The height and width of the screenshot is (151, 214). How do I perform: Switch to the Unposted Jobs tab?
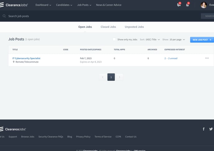point(134,27)
